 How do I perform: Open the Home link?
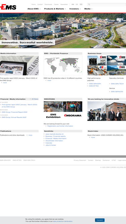33,4
